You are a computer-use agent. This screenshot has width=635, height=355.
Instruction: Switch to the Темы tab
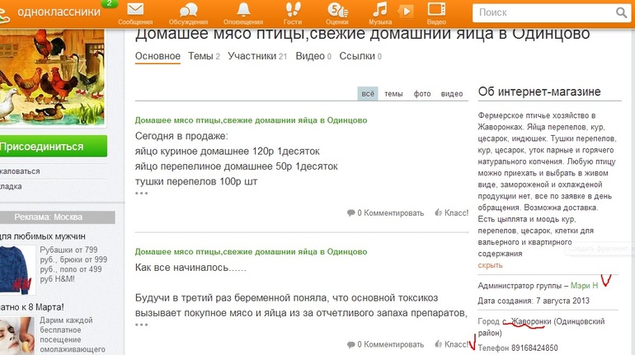tap(200, 56)
